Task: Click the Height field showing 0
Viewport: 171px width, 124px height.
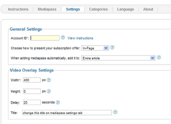Action: (32, 91)
